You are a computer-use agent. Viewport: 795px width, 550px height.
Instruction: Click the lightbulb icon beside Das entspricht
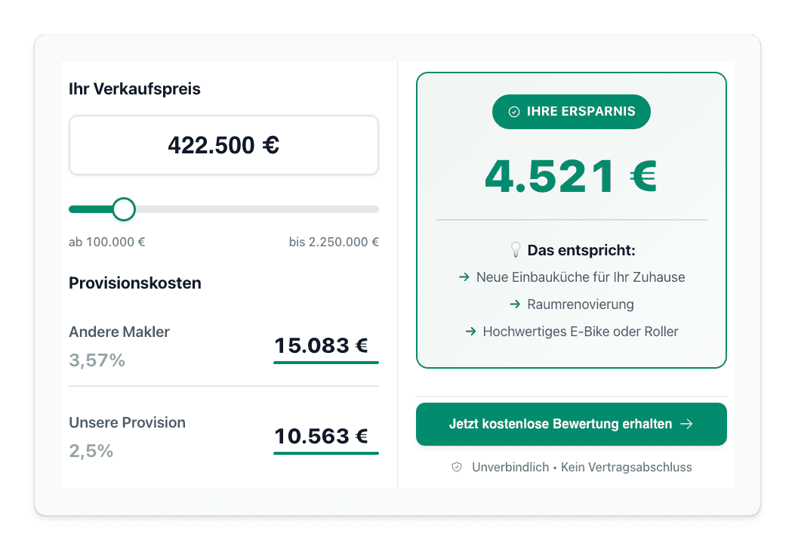516,249
